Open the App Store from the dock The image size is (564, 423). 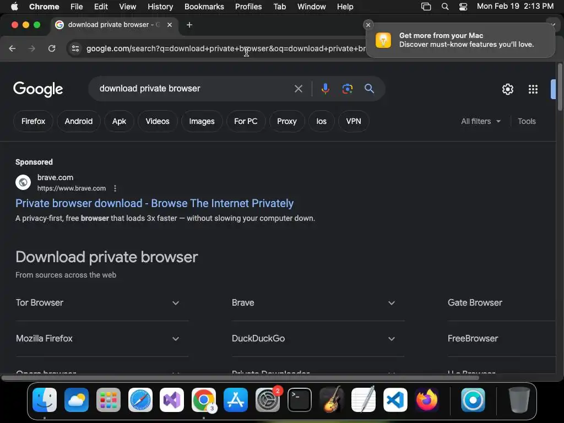pyautogui.click(x=236, y=400)
